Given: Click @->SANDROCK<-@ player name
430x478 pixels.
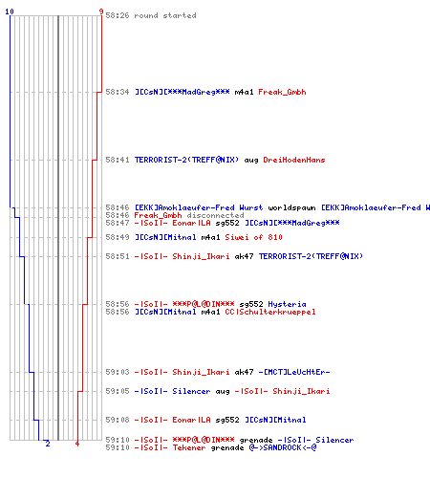Looking at the screenshot, I should click(x=283, y=447).
